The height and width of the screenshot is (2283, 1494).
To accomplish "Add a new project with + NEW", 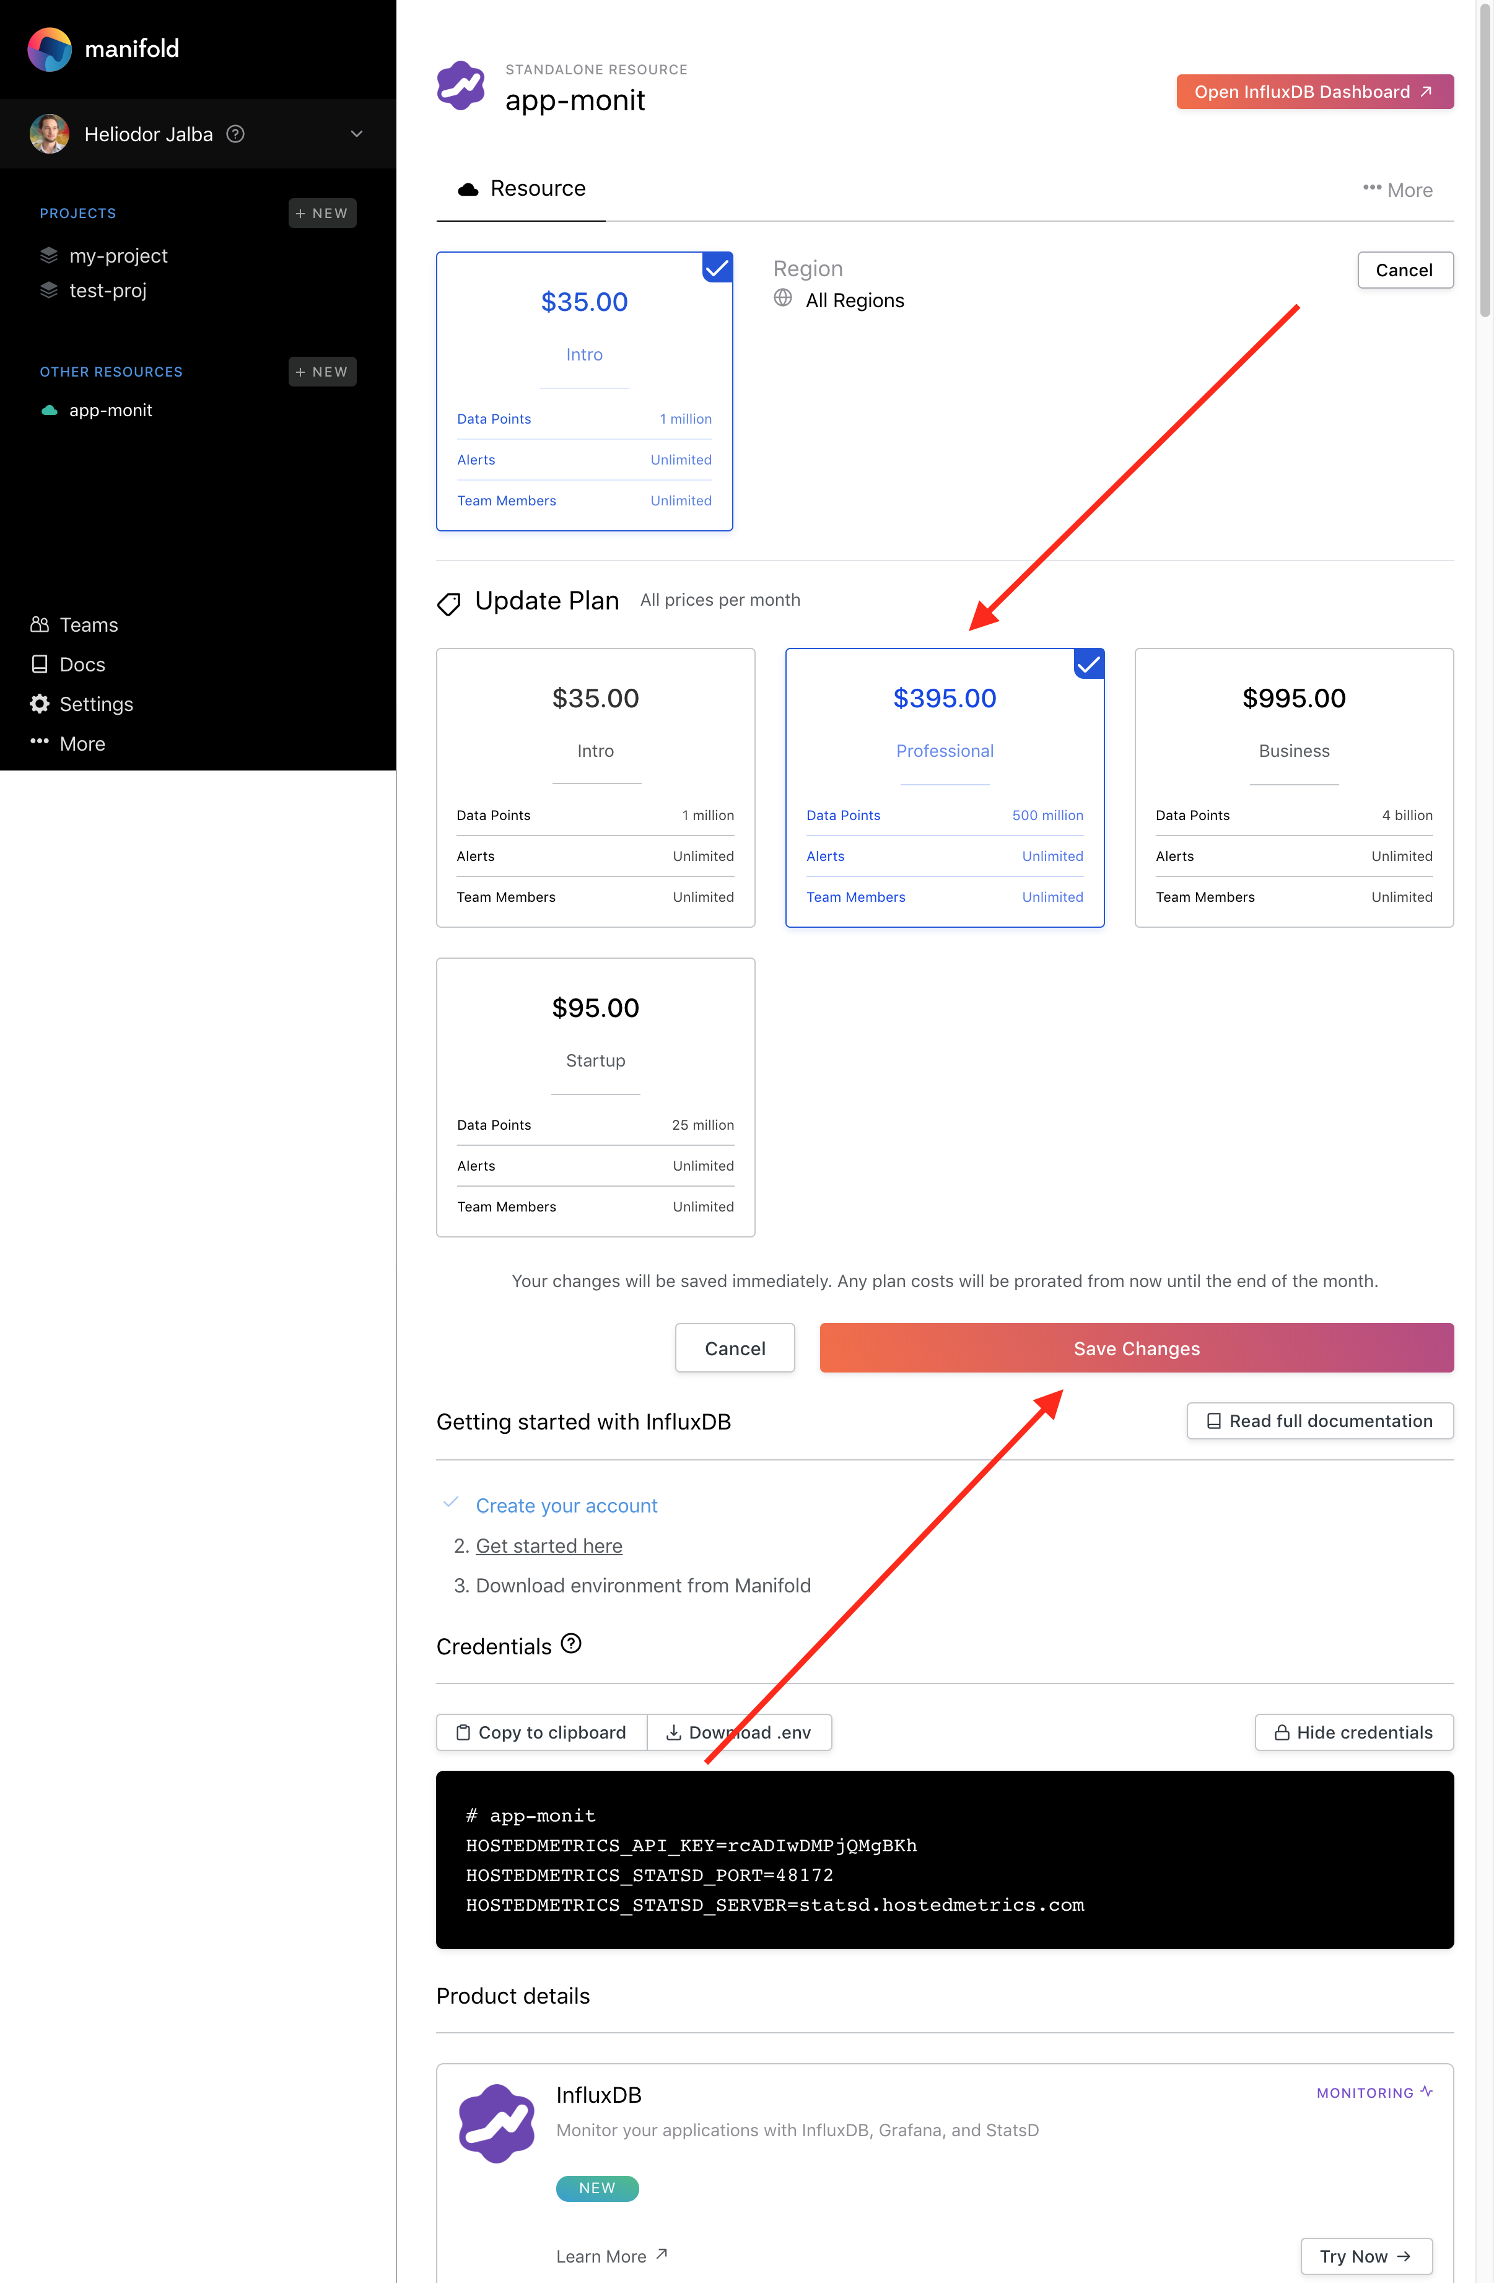I will click(323, 213).
